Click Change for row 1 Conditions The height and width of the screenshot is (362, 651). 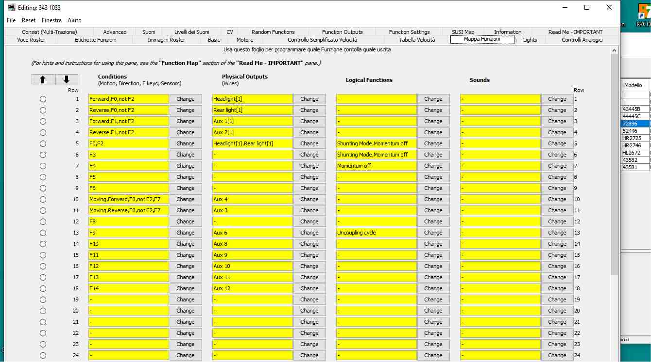(x=185, y=99)
